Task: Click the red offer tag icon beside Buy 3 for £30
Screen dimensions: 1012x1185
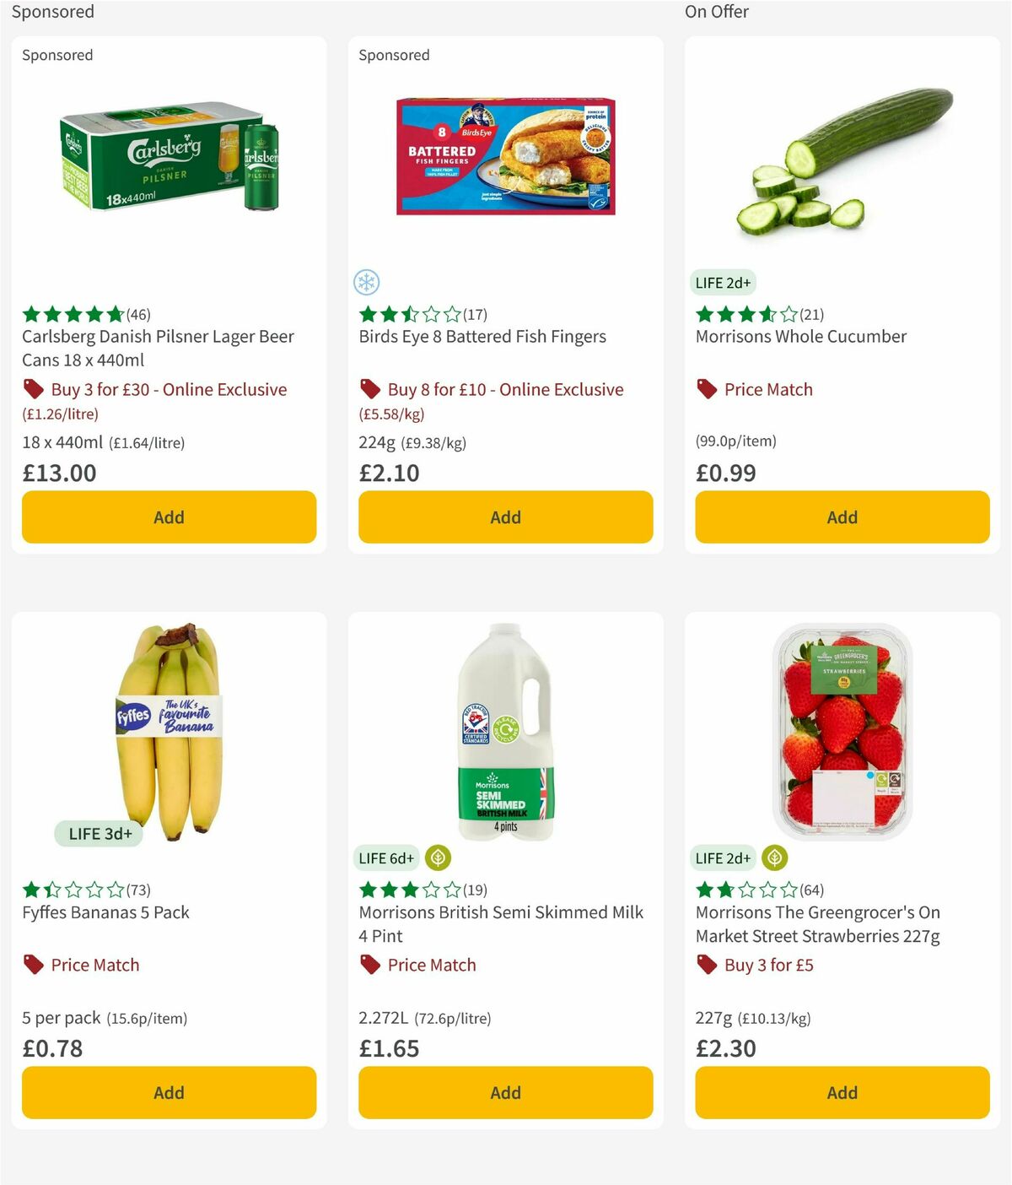Action: pyautogui.click(x=33, y=389)
